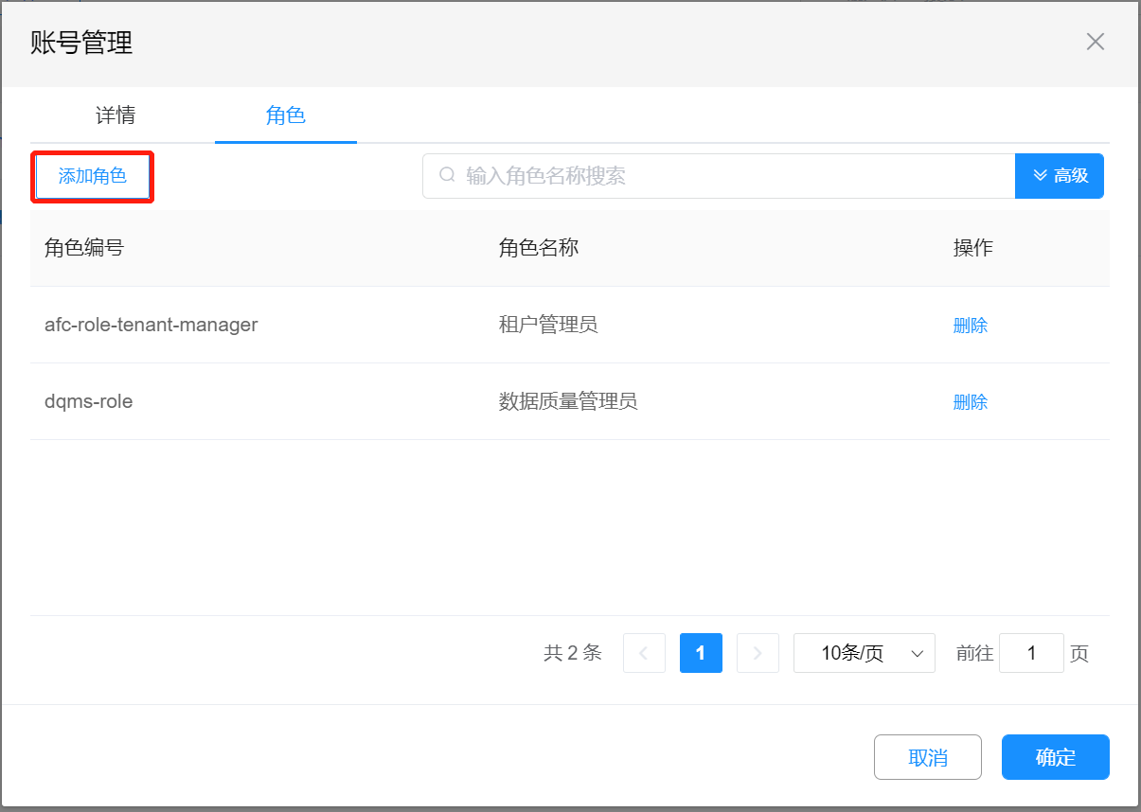Viewport: 1141px width, 812px height.
Task: Click the 前往 page number input box
Action: [x=1030, y=653]
